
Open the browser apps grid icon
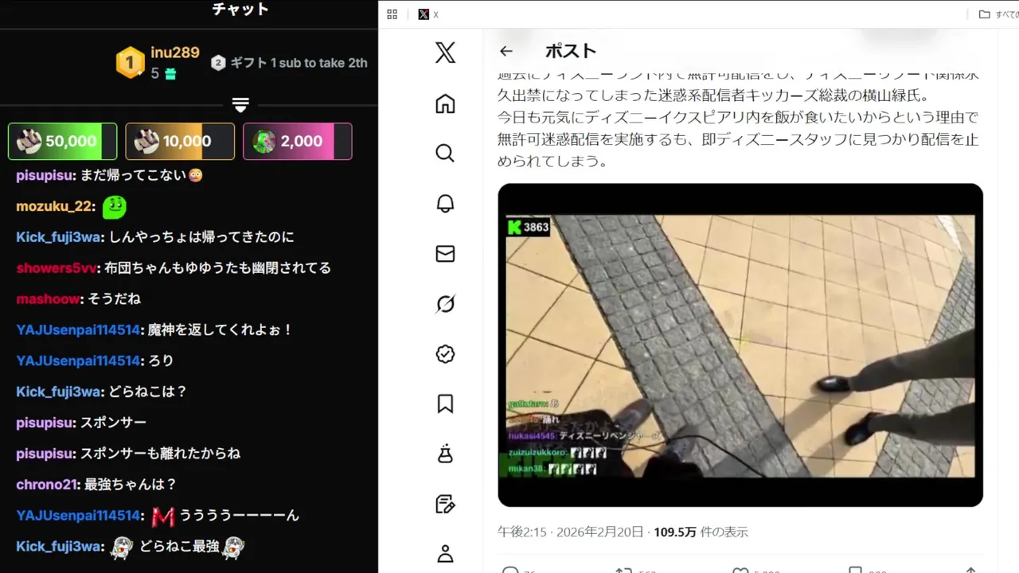tap(392, 14)
